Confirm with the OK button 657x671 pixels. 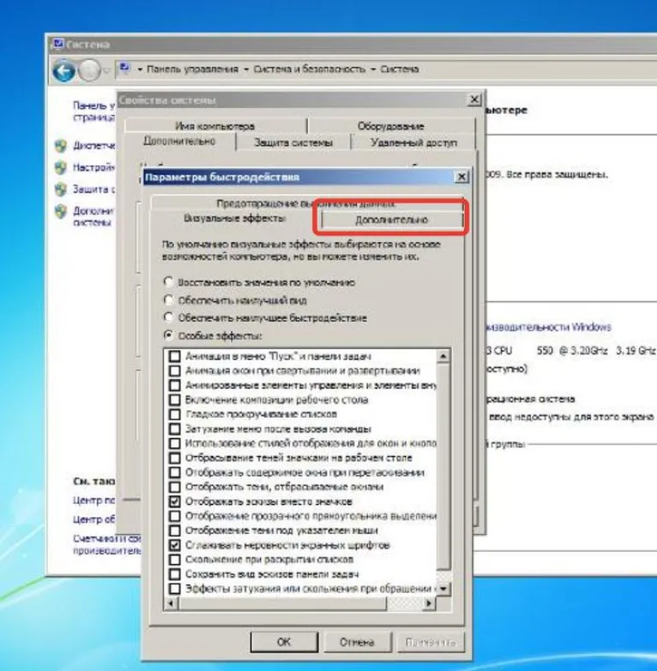[x=284, y=642]
